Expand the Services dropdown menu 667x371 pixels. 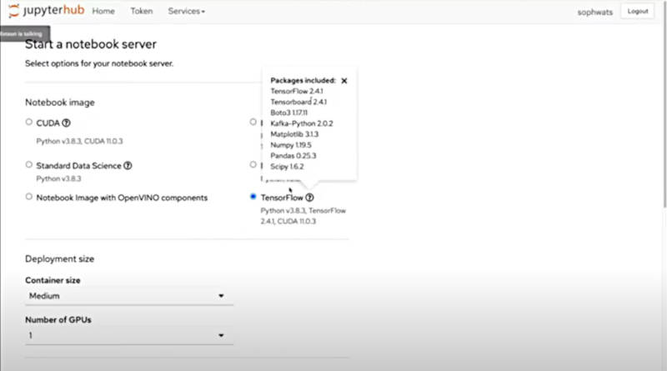186,11
